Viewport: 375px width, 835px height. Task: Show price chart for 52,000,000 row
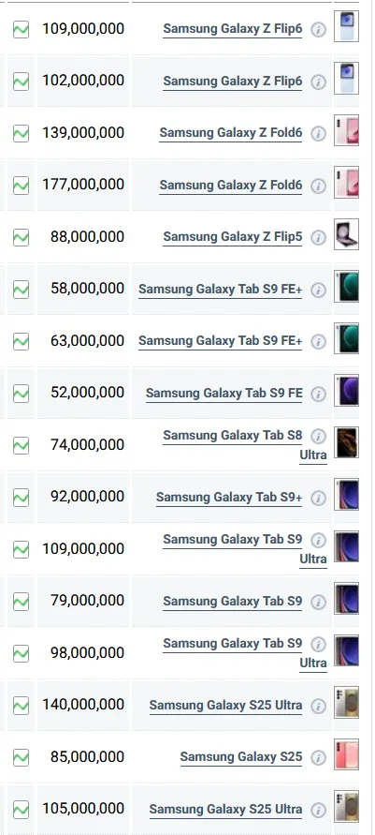21,394
